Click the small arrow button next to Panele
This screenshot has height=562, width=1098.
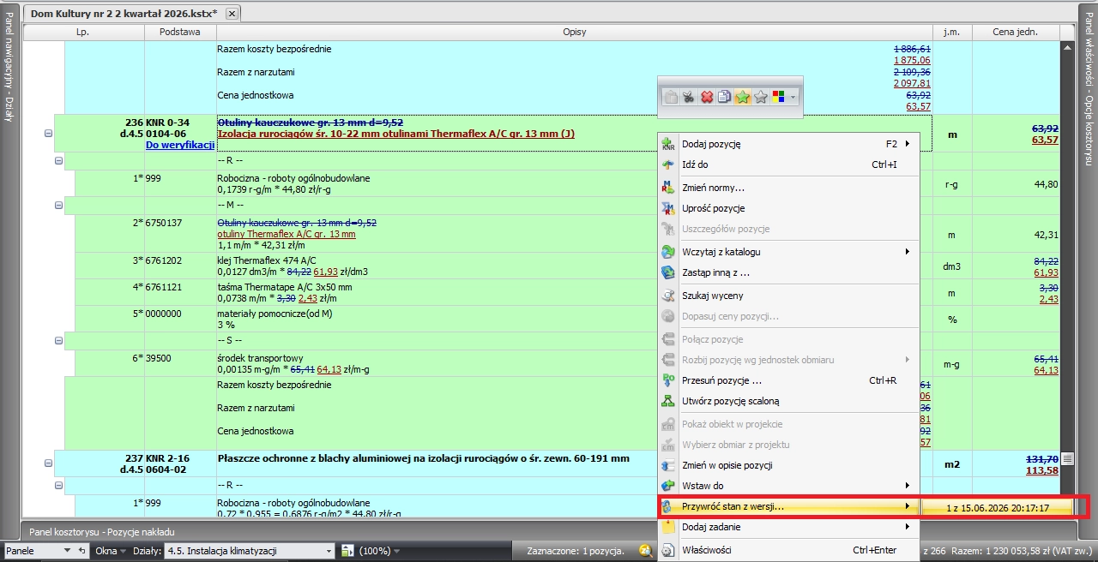(82, 550)
